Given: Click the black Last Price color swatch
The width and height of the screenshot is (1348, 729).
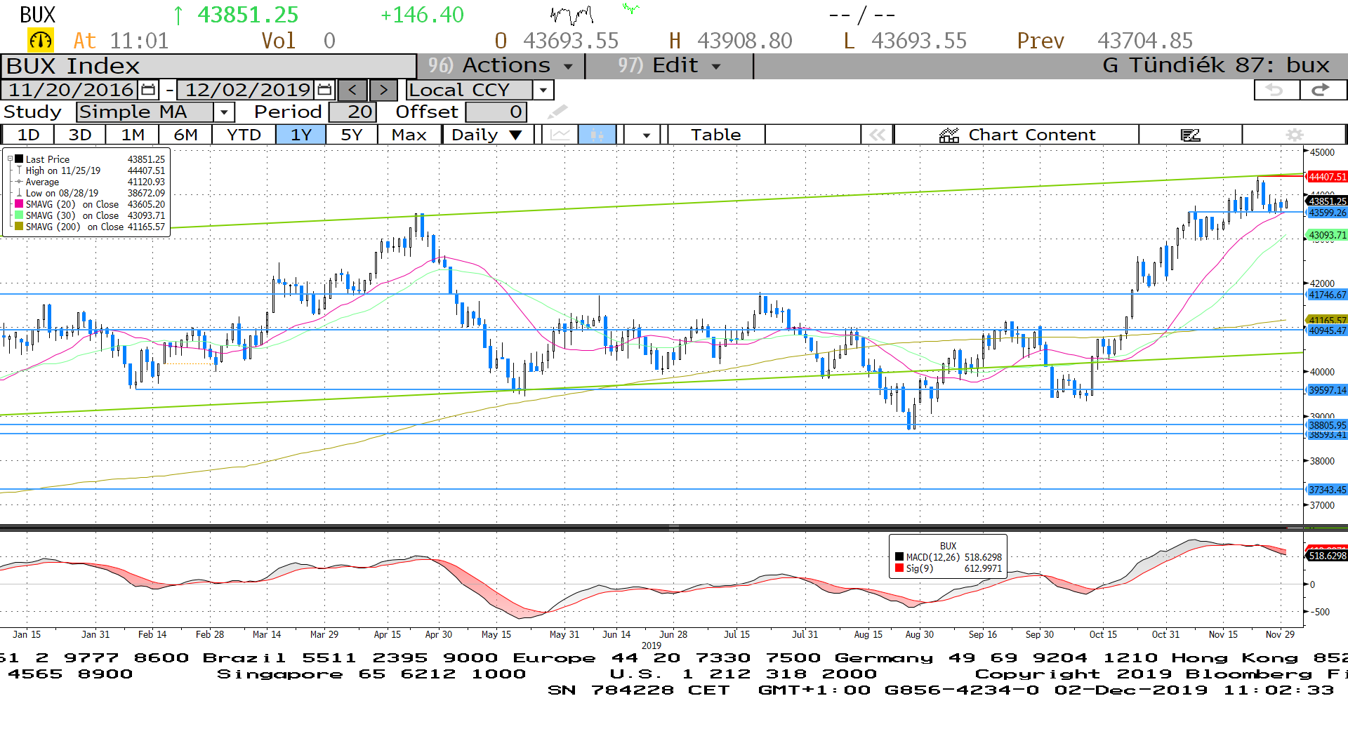Looking at the screenshot, I should (19, 159).
